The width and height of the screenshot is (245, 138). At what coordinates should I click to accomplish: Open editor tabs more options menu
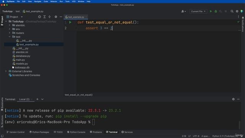click(238, 17)
